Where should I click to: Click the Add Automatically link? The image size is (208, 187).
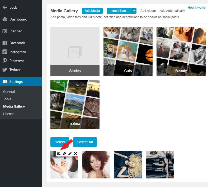click(172, 11)
